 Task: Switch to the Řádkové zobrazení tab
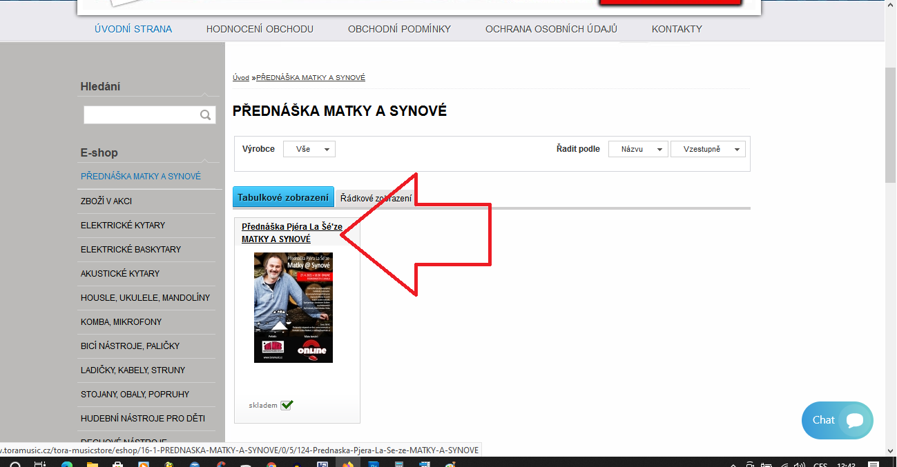click(x=376, y=198)
